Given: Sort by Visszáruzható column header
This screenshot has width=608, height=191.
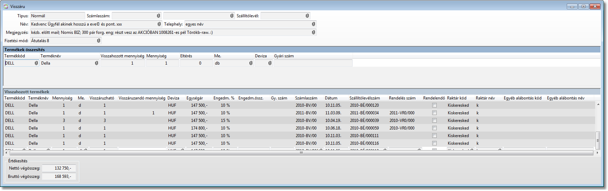Looking at the screenshot, I should click(x=102, y=98).
